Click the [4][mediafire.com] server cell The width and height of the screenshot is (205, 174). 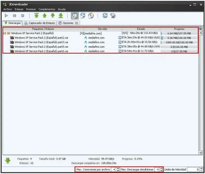pos(91,33)
